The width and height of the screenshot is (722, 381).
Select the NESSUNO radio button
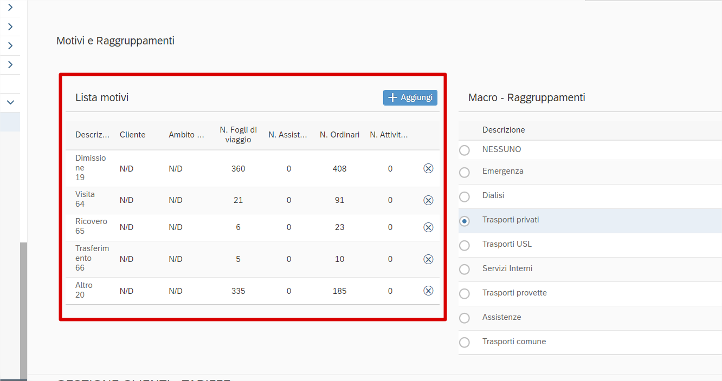click(x=465, y=150)
